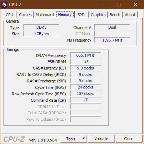Switch to the CPU tab
The image size is (144, 144).
click(x=9, y=15)
